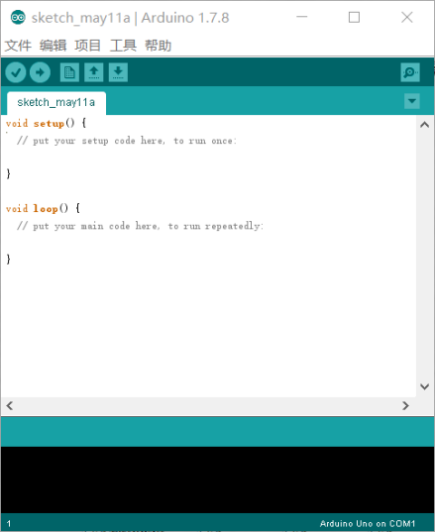Save the sketch with down-arrow icon

click(x=118, y=72)
